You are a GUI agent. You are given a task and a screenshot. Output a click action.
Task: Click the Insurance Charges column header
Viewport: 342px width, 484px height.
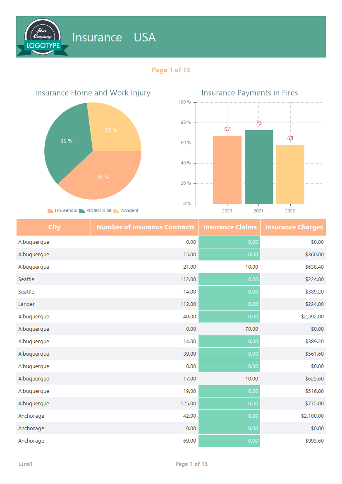coord(293,227)
